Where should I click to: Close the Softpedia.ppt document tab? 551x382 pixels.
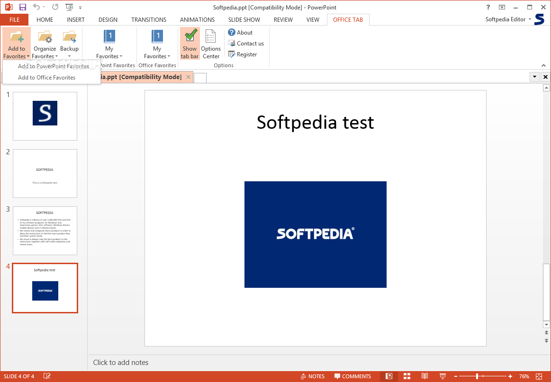pos(189,77)
